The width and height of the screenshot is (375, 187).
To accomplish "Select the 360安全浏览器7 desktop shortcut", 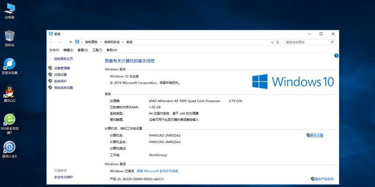I will click(x=9, y=124).
